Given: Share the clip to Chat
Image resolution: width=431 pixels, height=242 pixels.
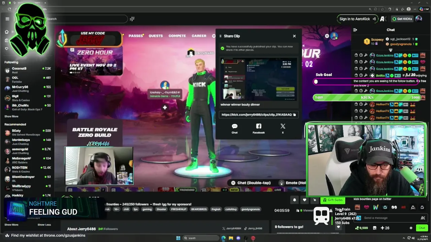Looking at the screenshot, I should [x=235, y=128].
